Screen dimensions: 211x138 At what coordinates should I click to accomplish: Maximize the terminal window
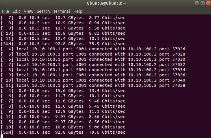tap(202, 3)
